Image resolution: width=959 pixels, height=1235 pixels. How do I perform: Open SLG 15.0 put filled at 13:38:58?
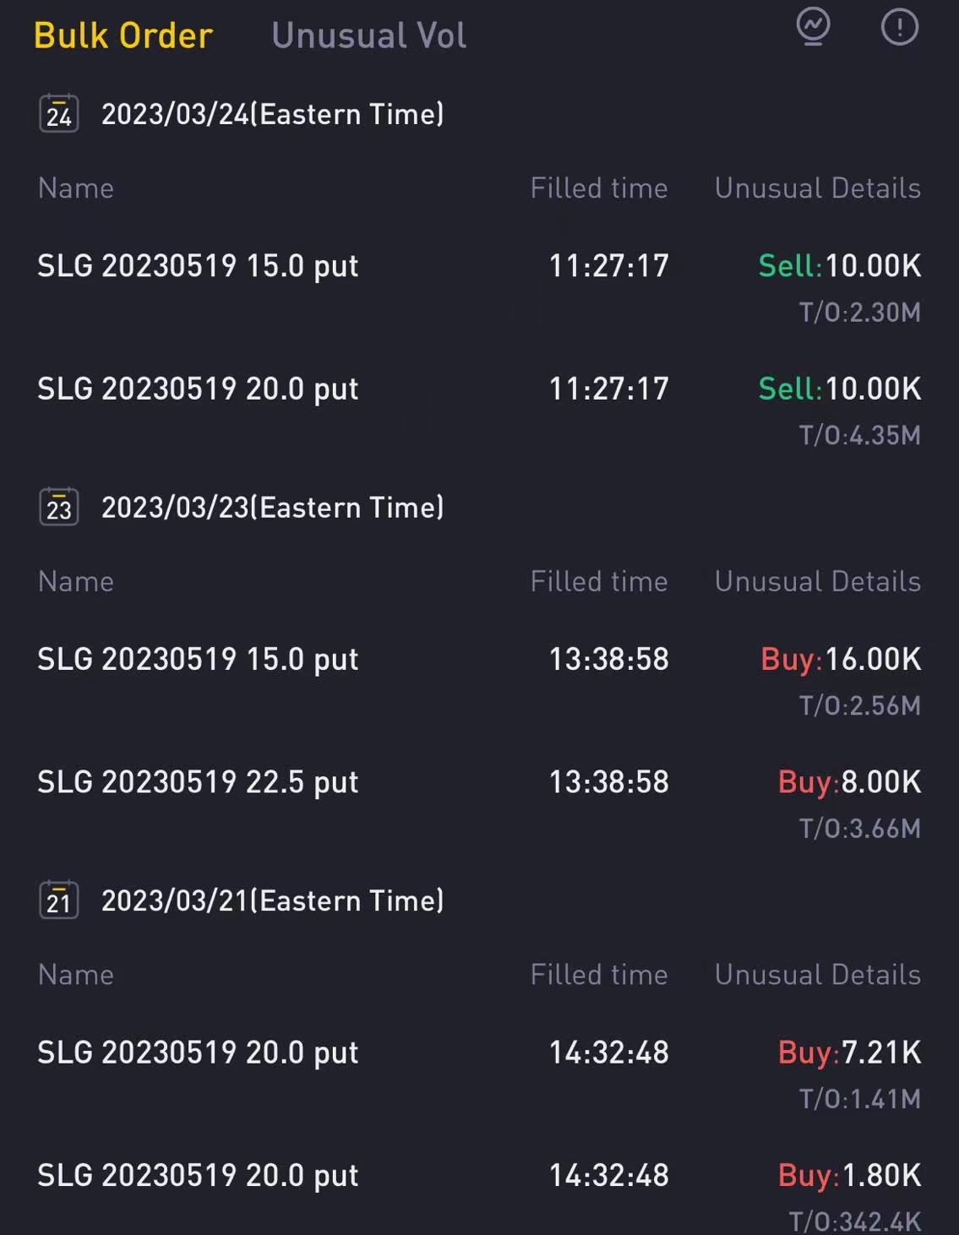pos(198,660)
